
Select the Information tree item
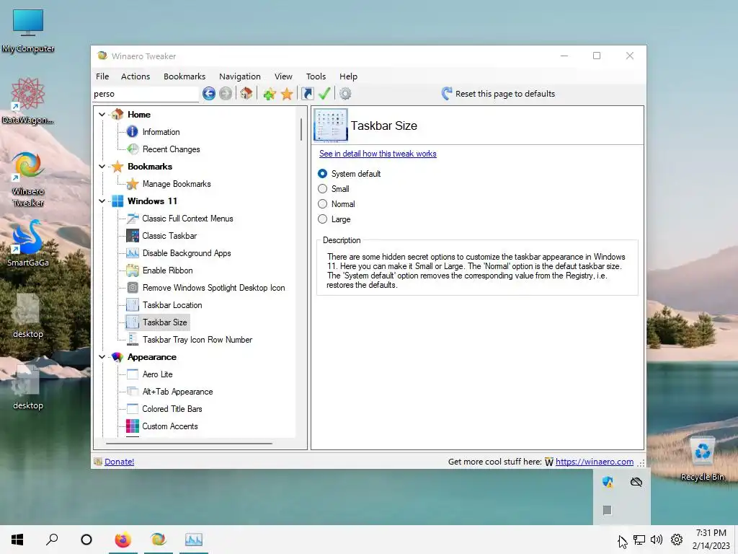(x=161, y=132)
